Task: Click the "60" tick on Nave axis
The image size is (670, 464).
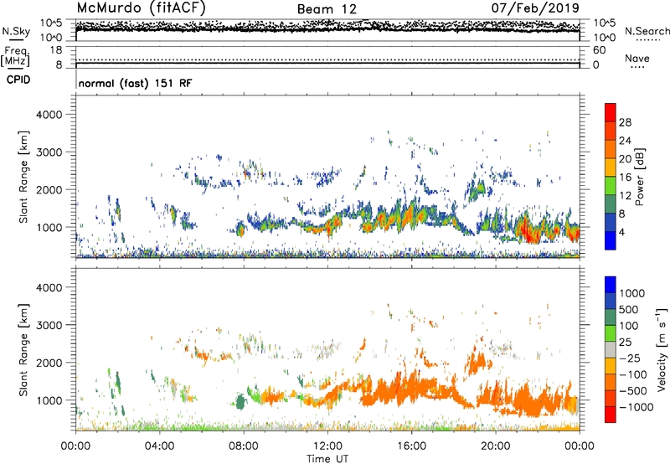Action: point(599,50)
